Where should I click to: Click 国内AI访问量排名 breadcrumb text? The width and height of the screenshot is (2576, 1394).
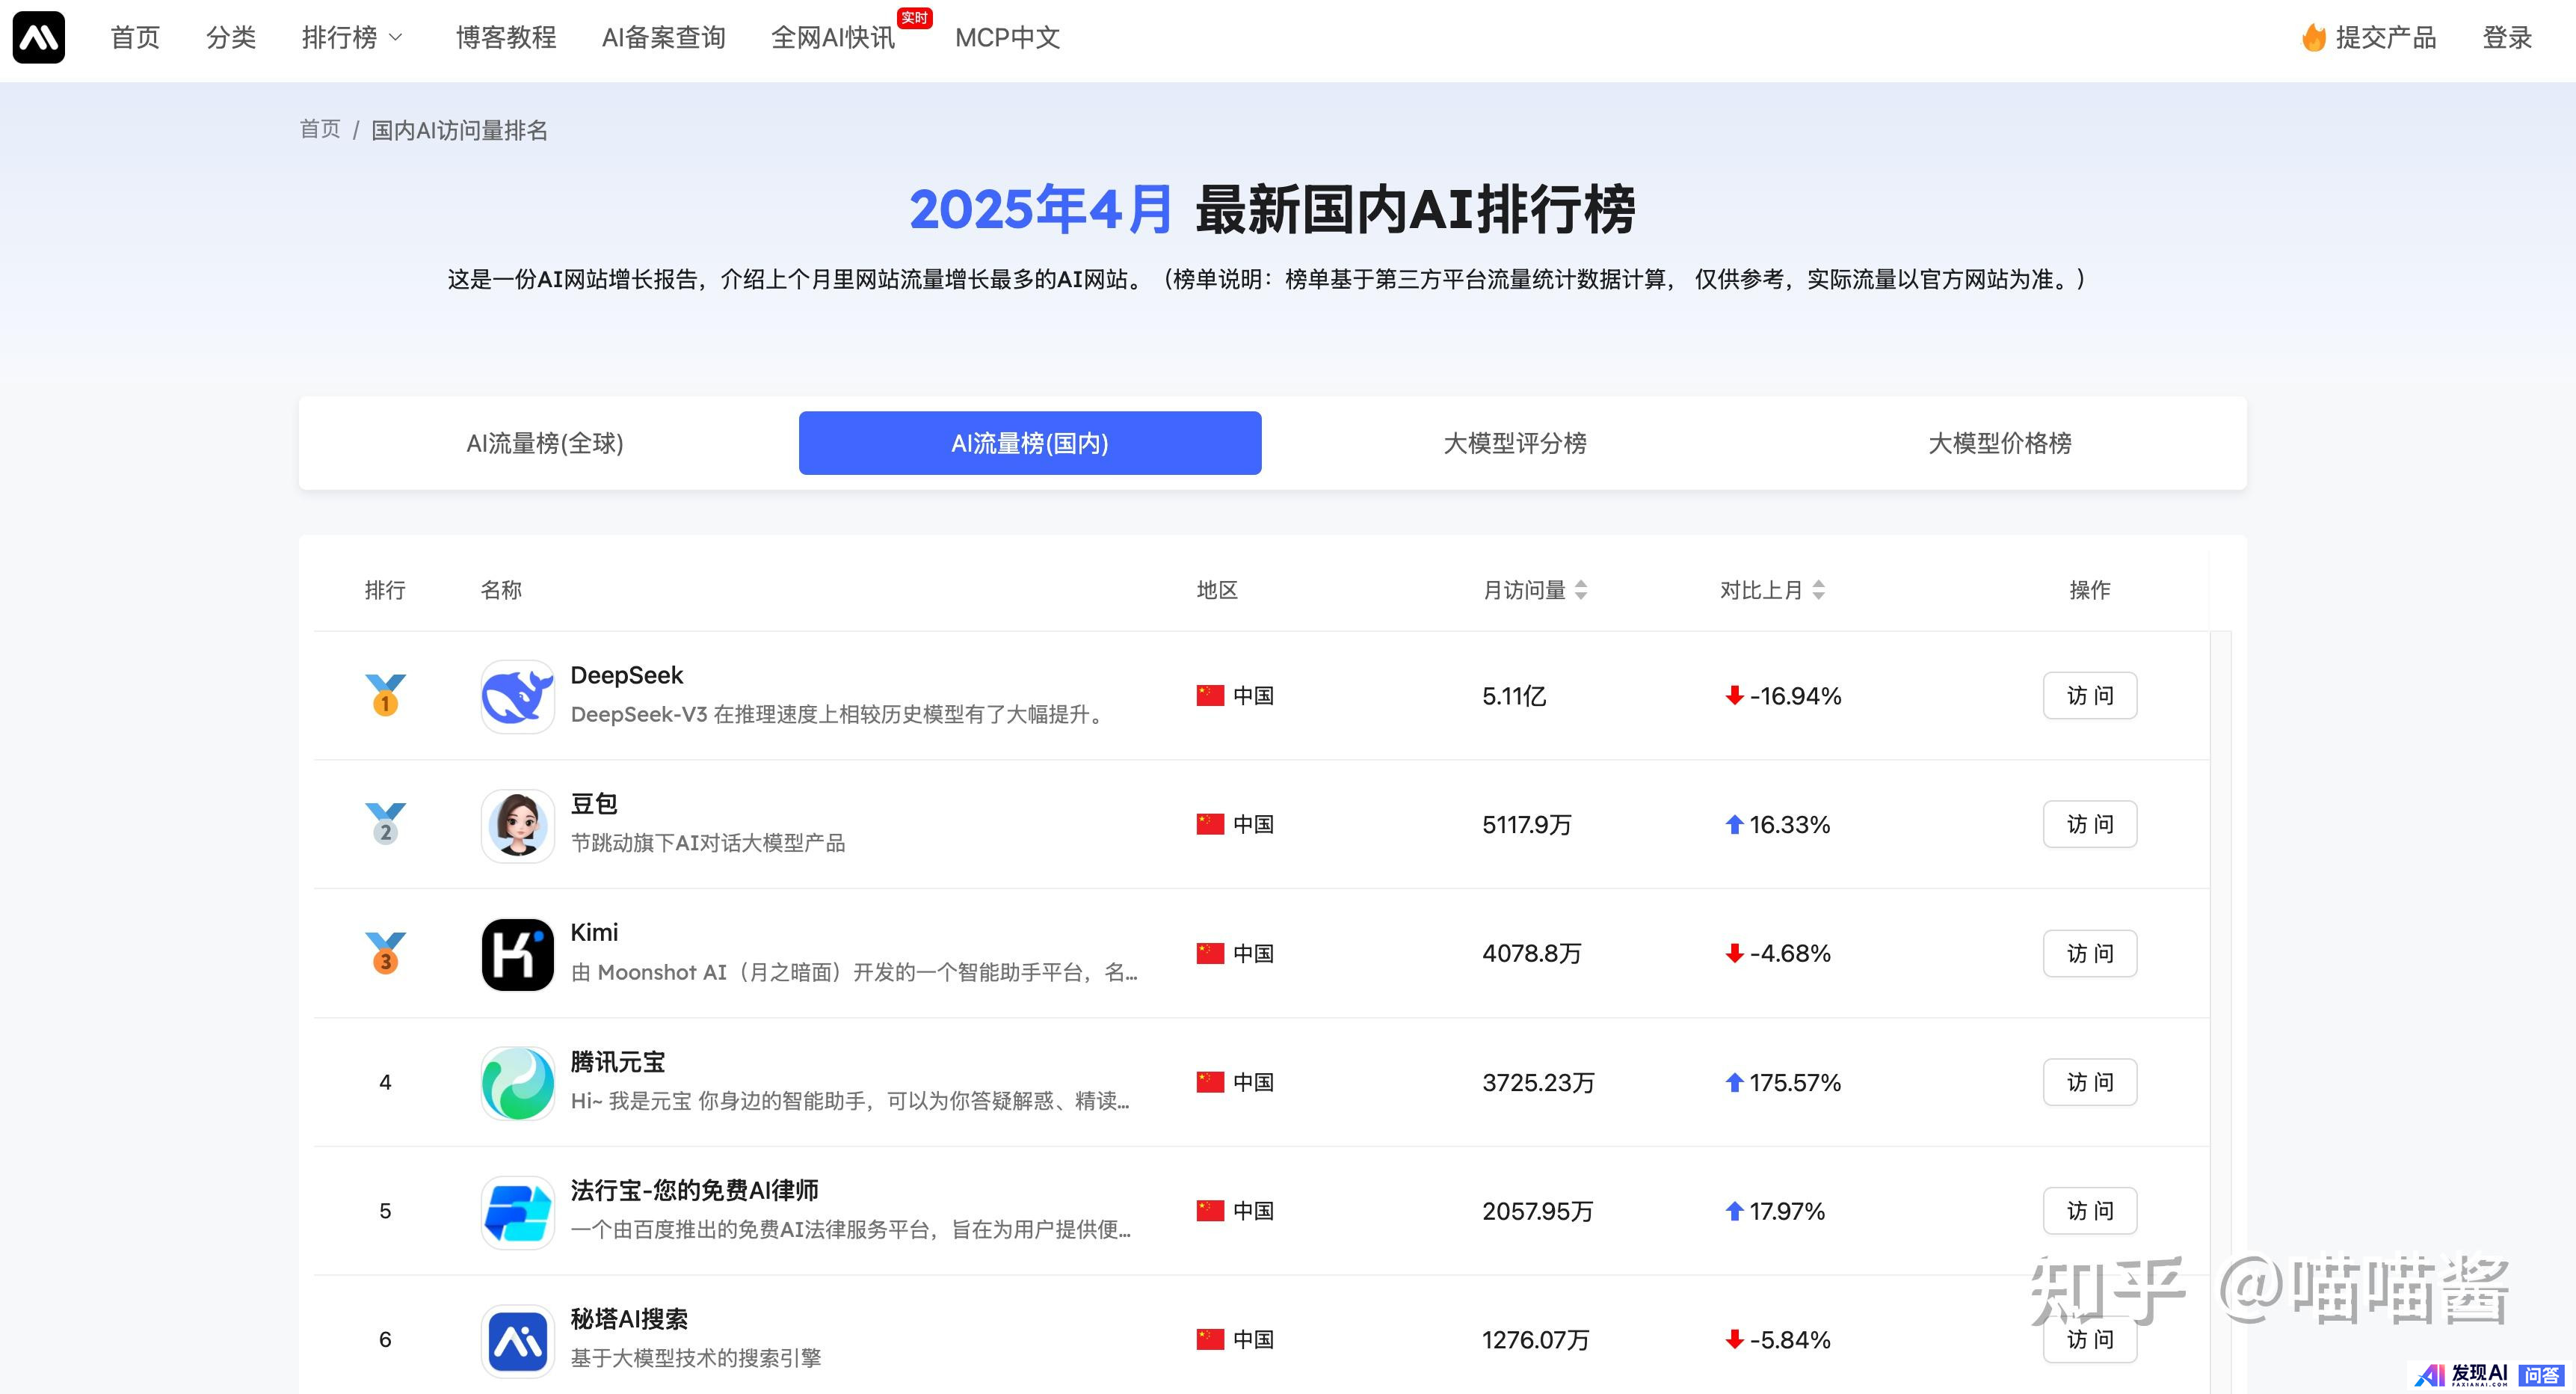(460, 130)
